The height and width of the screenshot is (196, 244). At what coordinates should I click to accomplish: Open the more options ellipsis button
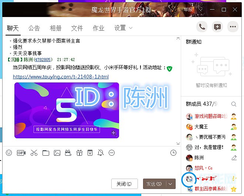pyautogui.click(x=233, y=27)
